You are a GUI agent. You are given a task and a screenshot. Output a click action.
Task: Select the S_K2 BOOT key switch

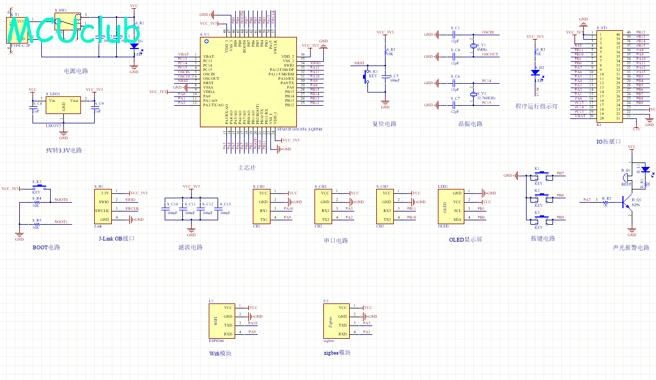(x=39, y=187)
